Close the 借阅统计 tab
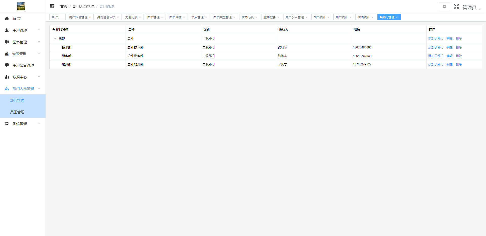 point(372,17)
